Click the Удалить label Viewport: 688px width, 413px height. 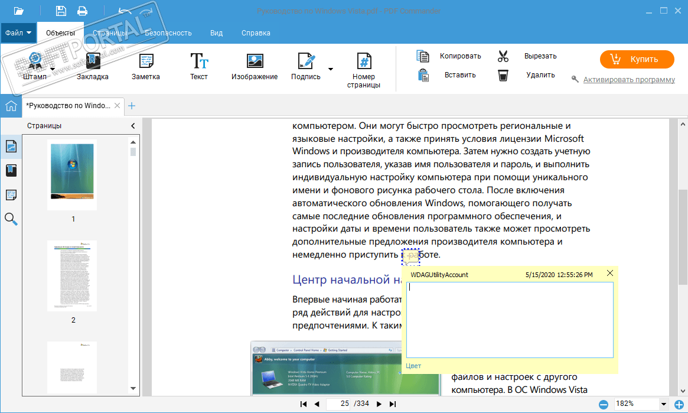[x=540, y=75]
